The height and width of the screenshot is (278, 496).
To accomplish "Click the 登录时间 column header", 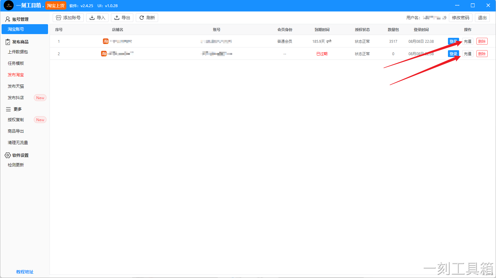I will click(x=421, y=30).
